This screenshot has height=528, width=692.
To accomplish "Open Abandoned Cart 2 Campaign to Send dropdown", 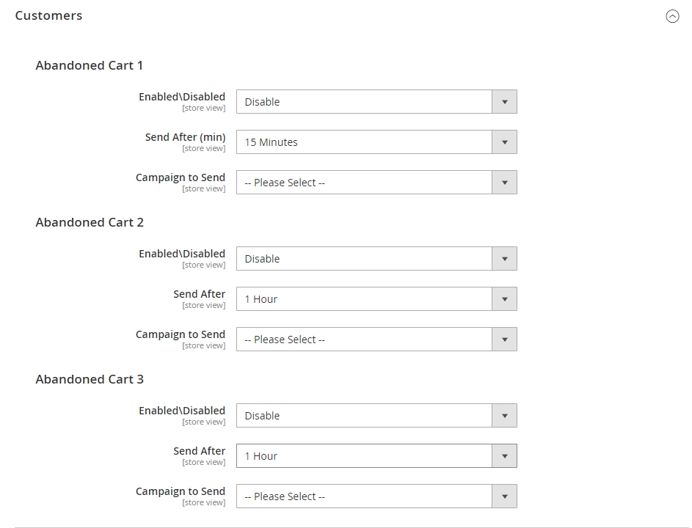I will [364, 340].
